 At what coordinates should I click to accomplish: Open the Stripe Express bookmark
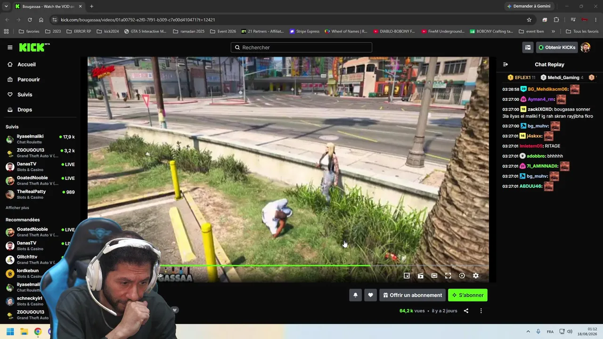coord(304,32)
